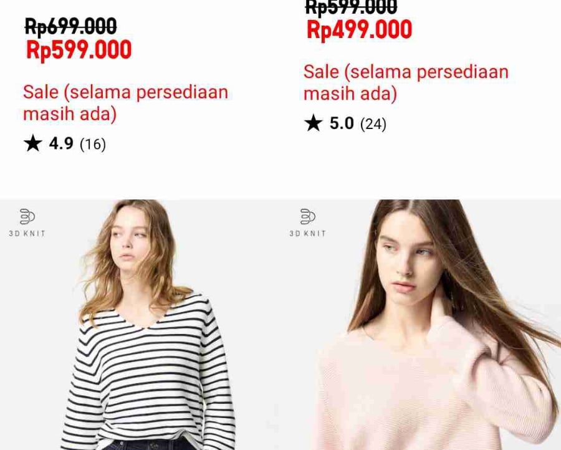Image resolution: width=561 pixels, height=450 pixels.
Task: Click the 4.9 rating score
Action: (61, 143)
